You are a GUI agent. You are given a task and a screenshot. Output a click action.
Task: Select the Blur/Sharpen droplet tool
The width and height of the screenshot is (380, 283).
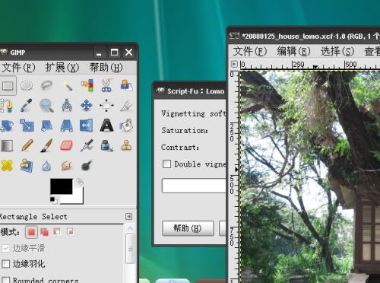pos(46,166)
